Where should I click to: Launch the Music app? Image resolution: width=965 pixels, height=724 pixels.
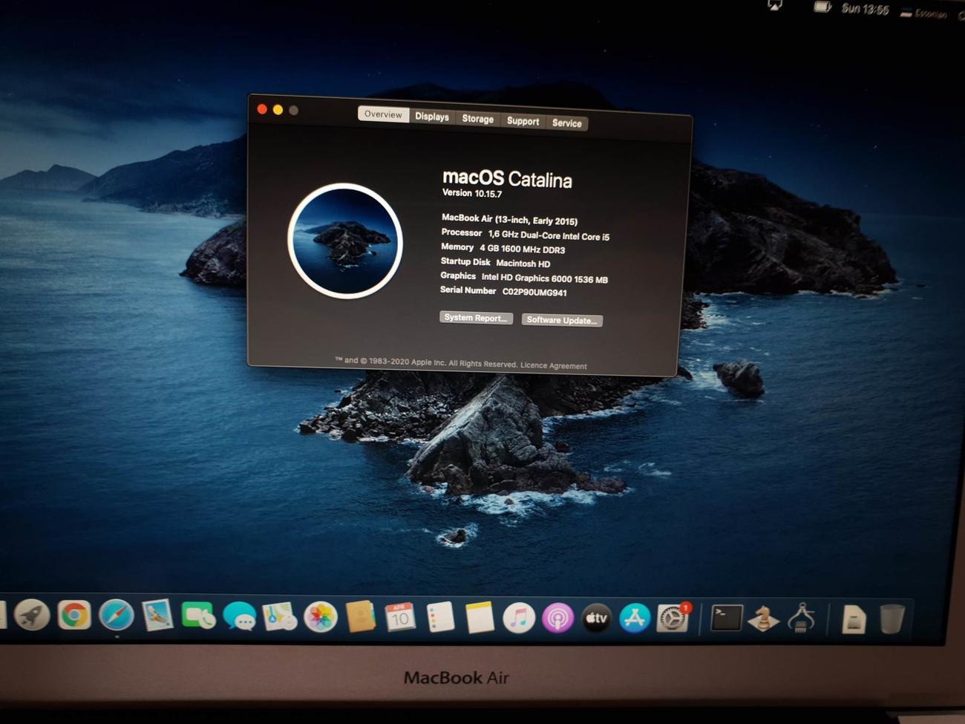pyautogui.click(x=518, y=618)
